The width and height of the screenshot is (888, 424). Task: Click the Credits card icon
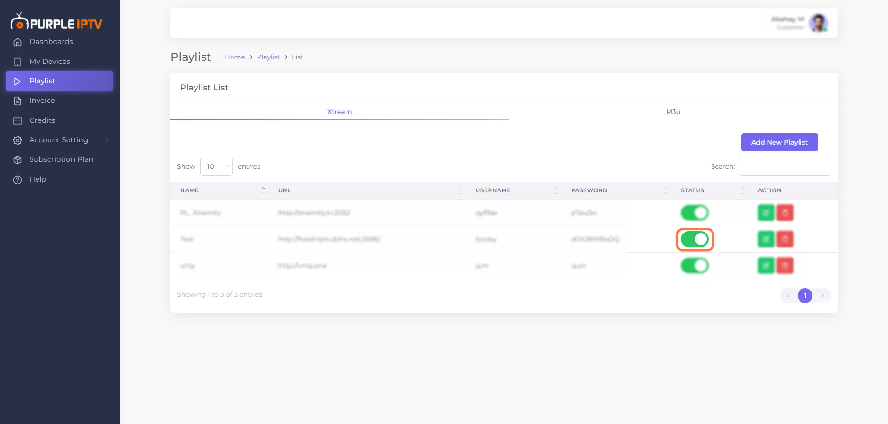(18, 121)
